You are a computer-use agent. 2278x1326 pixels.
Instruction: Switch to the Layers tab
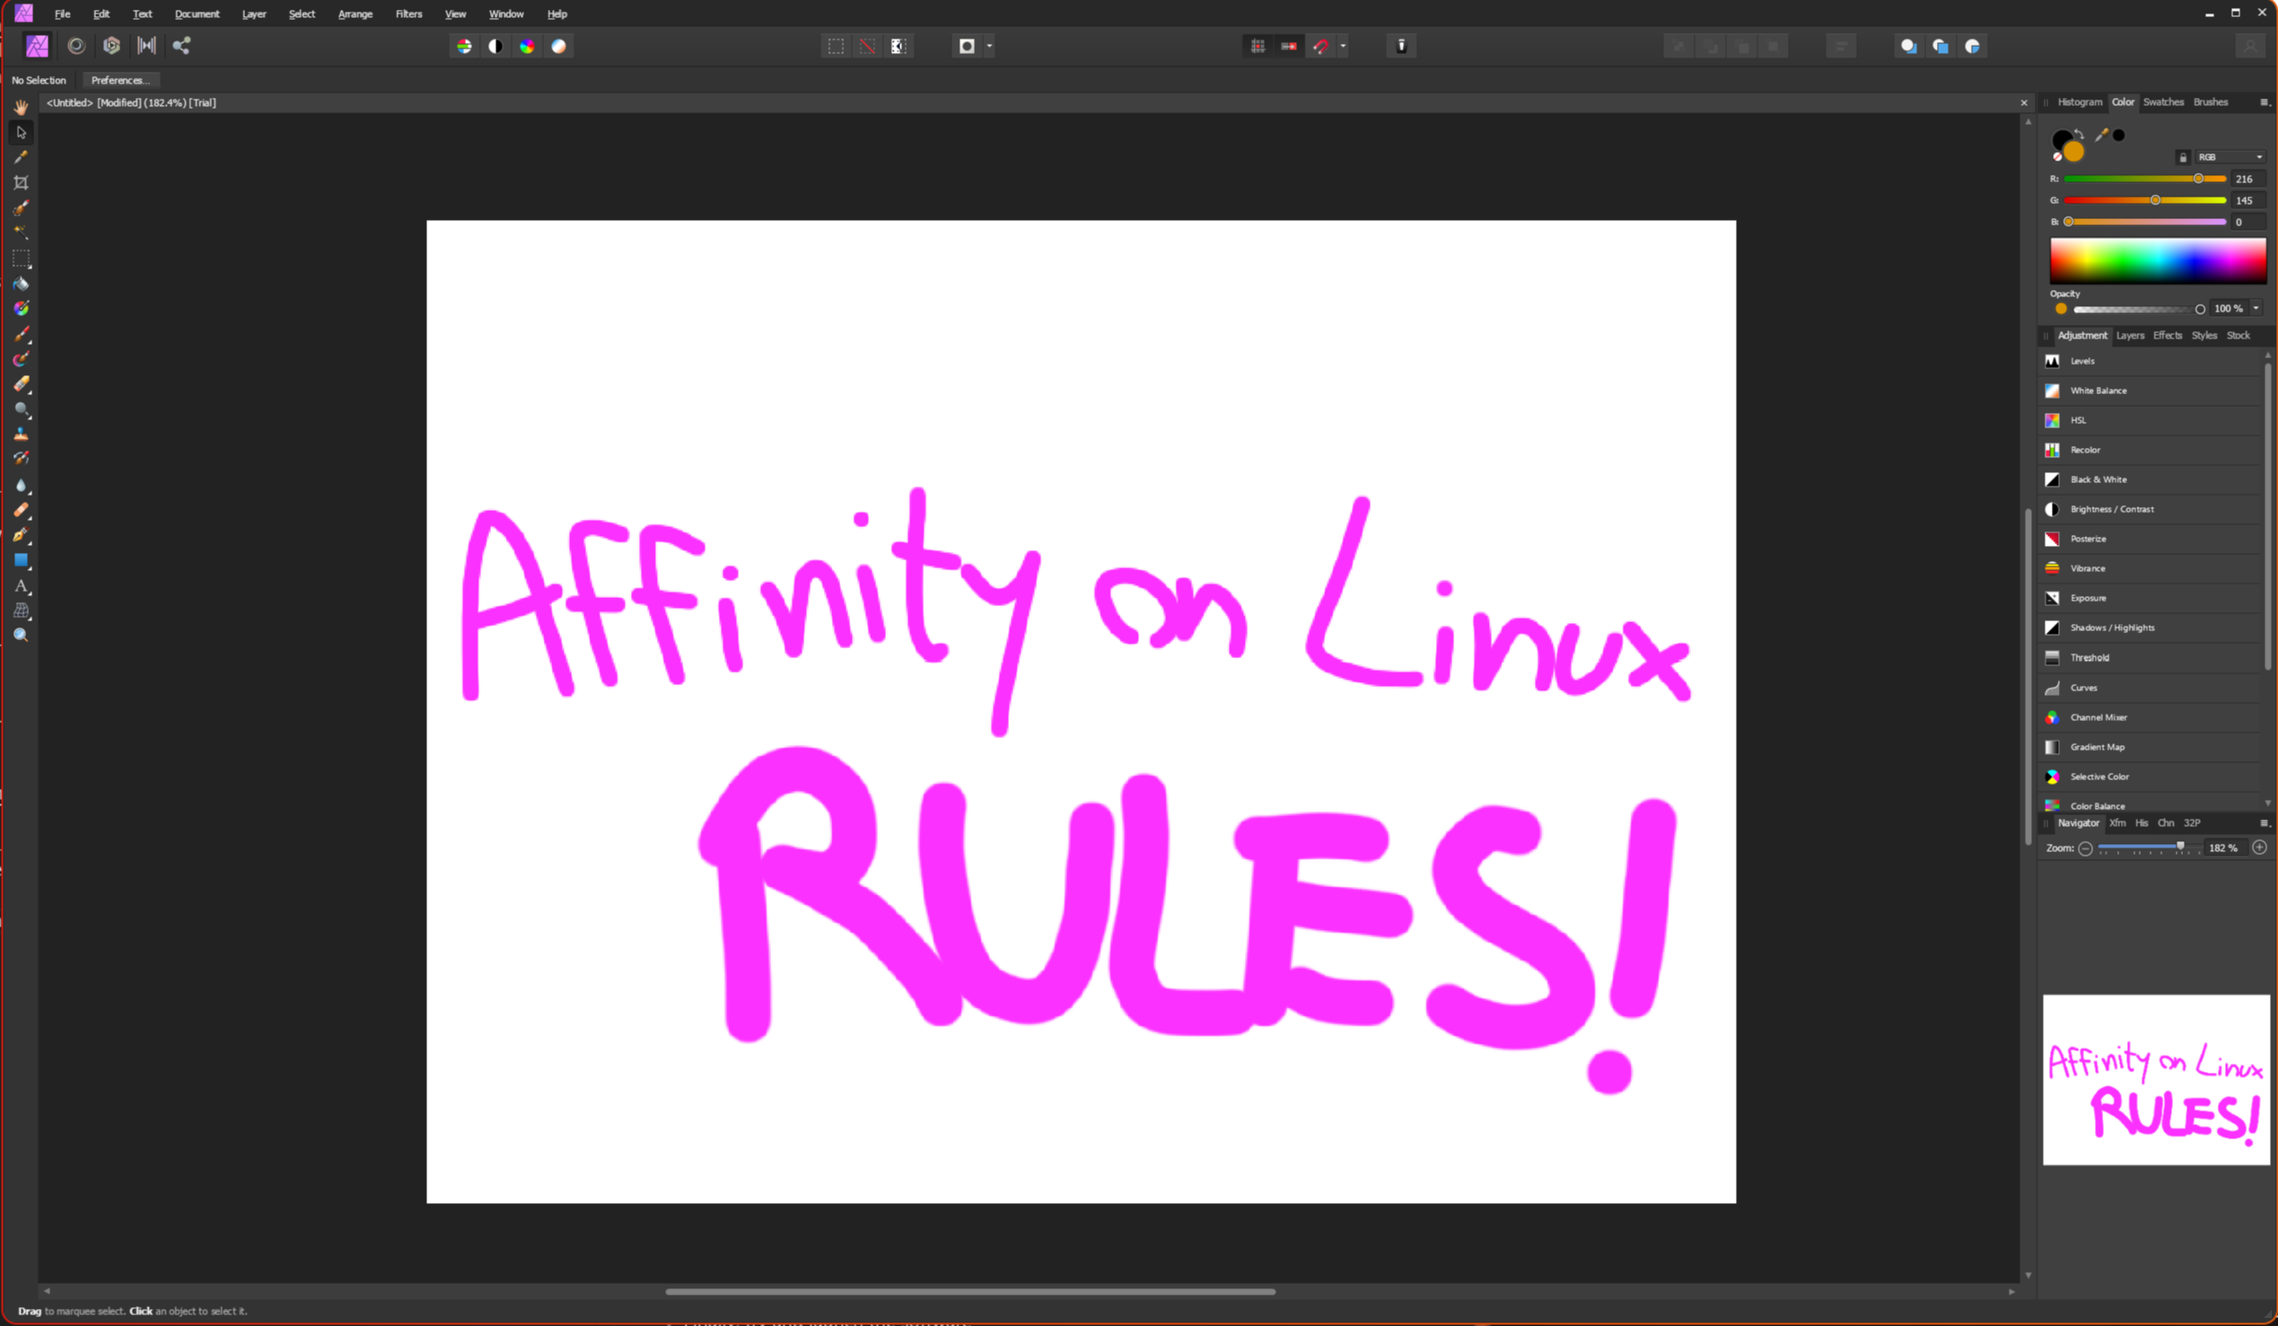click(2130, 336)
